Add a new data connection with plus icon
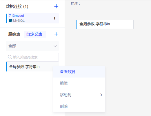 coord(56,6)
